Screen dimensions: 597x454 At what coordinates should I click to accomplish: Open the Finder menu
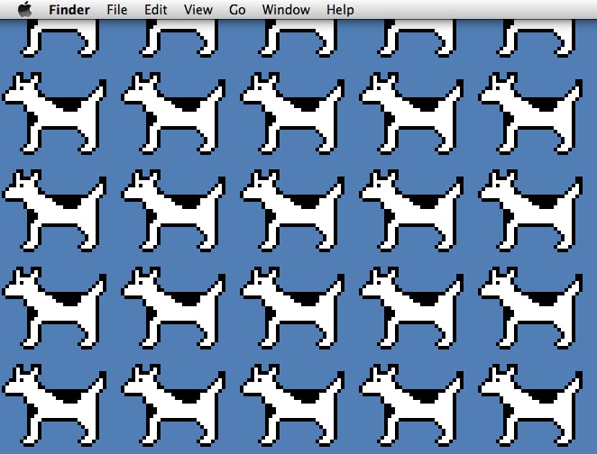(69, 10)
